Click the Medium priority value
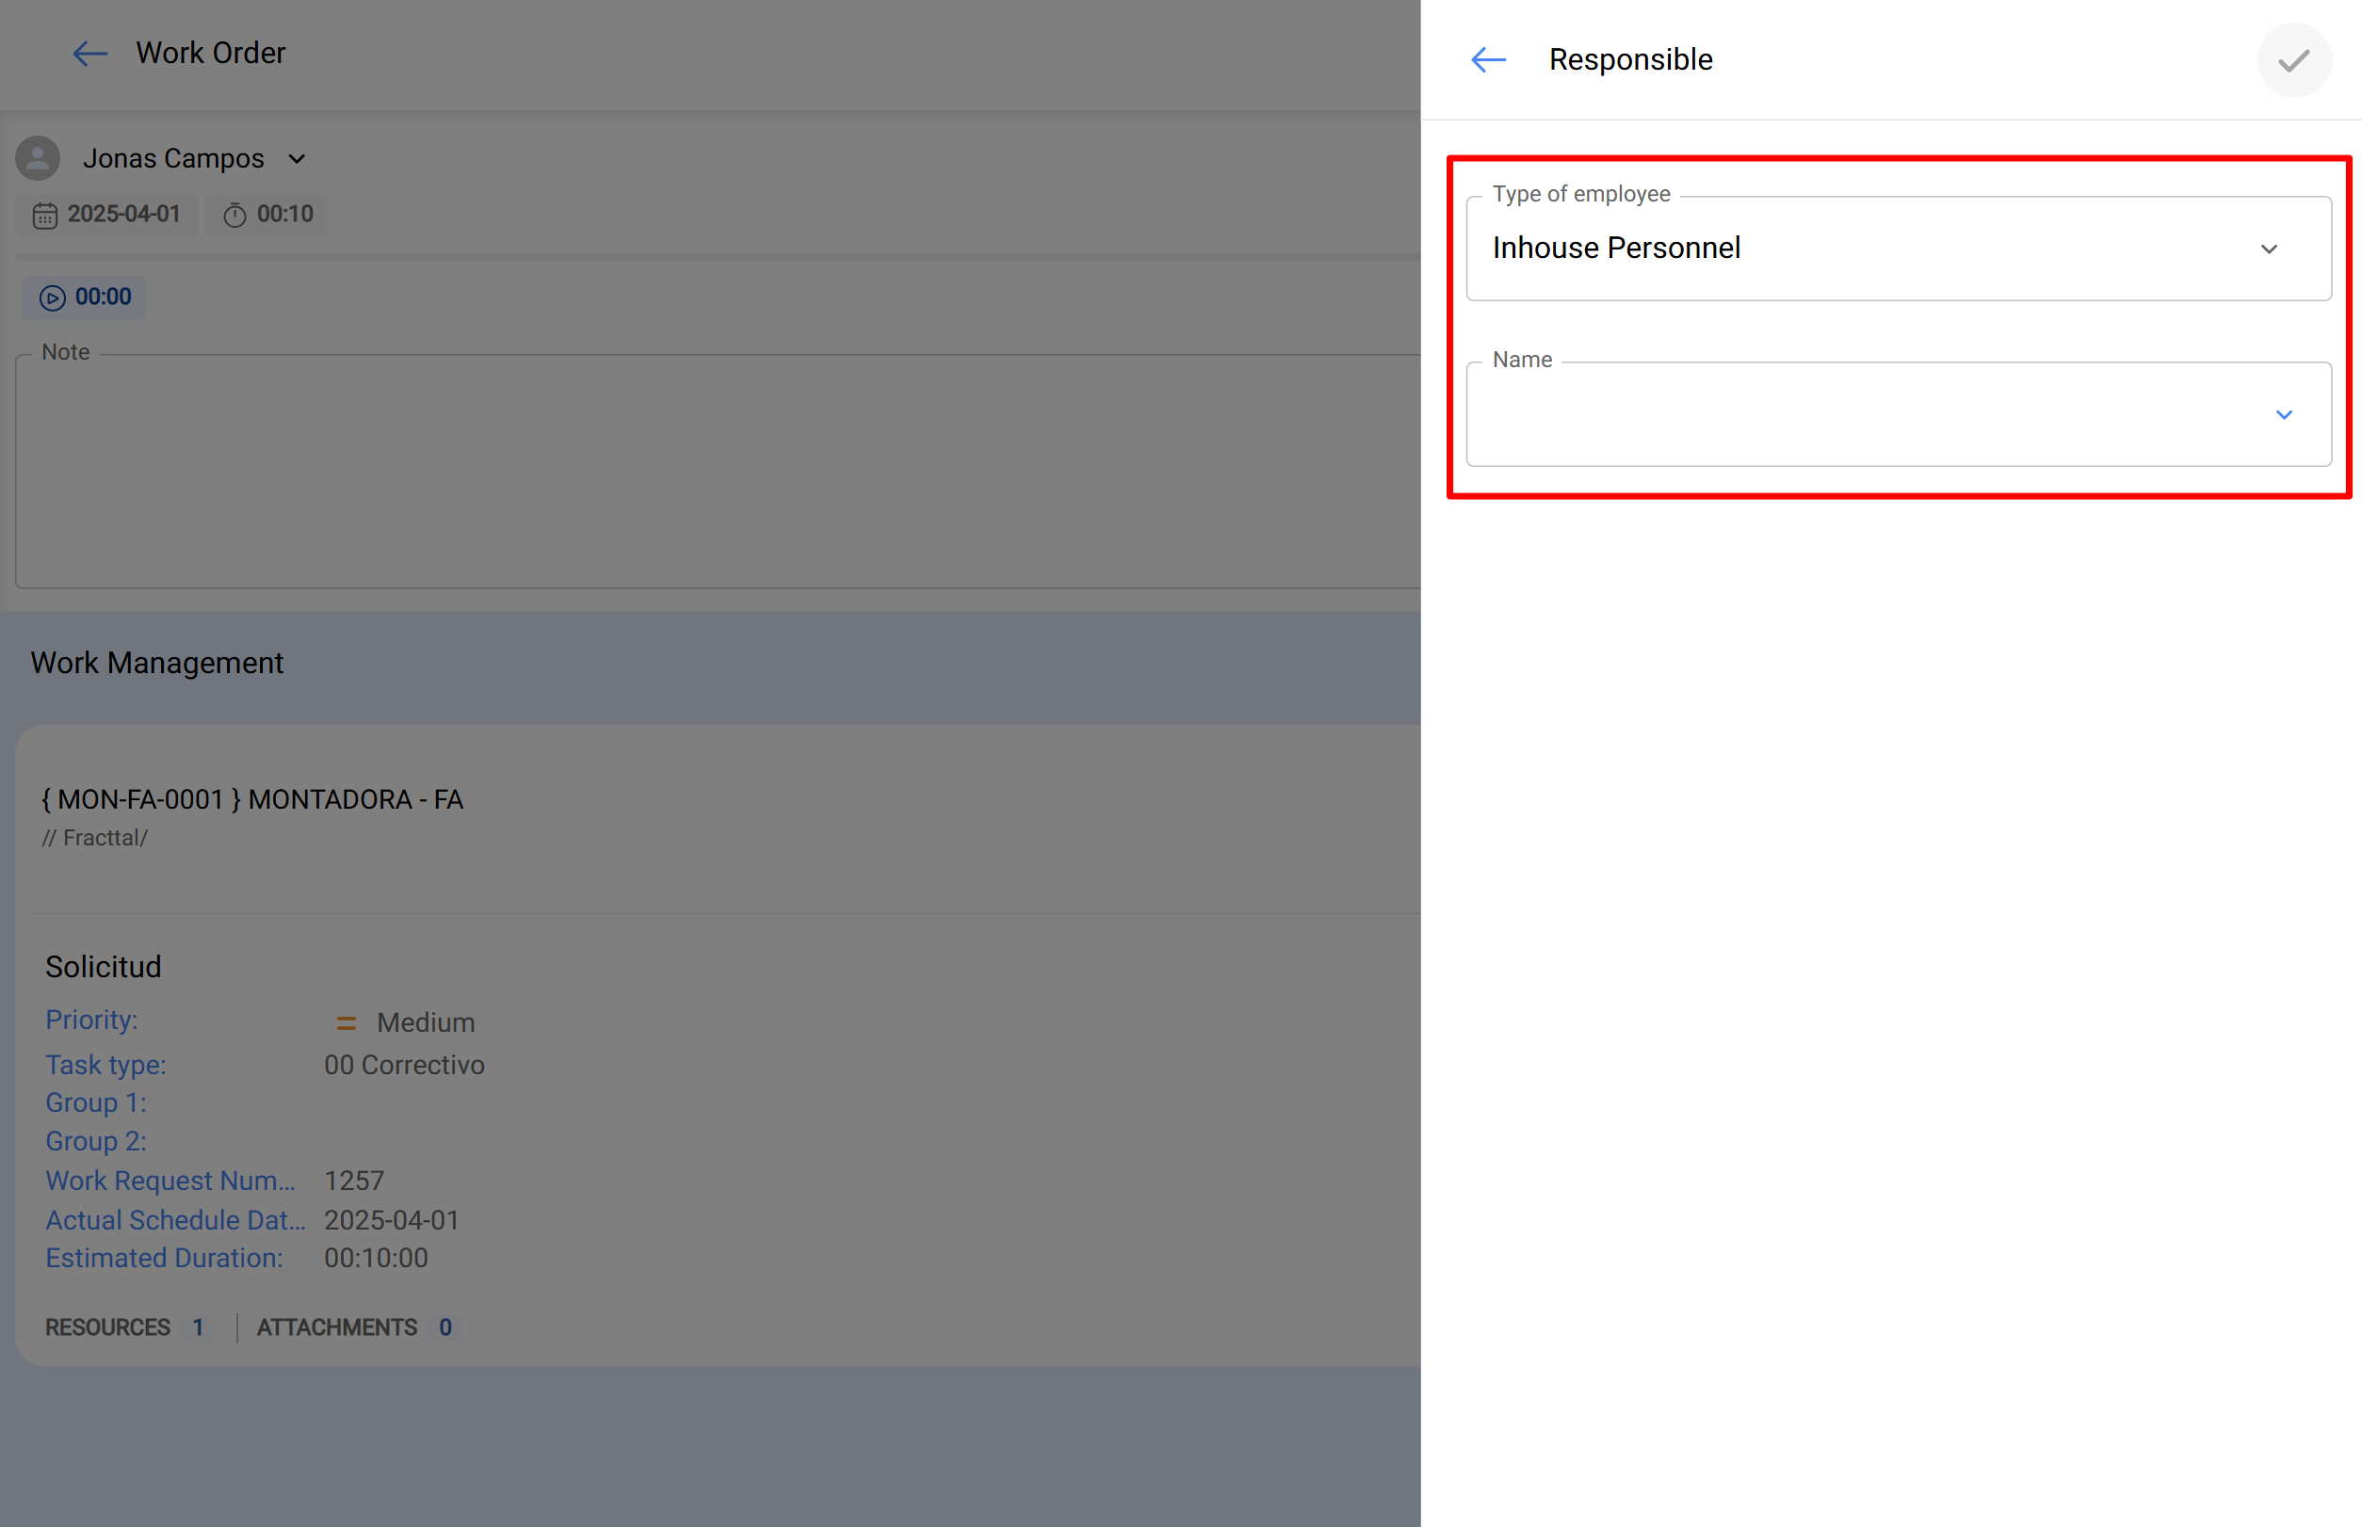Screen dimensions: 2362x1527 (426, 1022)
